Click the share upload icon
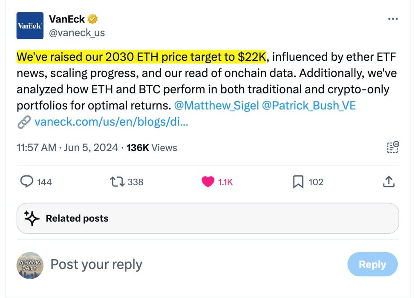 coord(388,182)
